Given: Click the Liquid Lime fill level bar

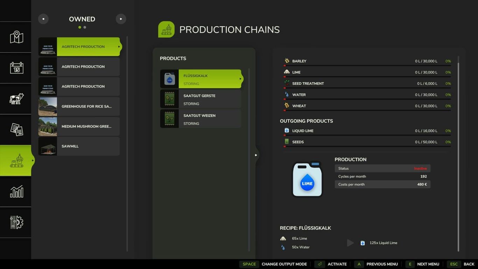Looking at the screenshot, I should pyautogui.click(x=367, y=135).
